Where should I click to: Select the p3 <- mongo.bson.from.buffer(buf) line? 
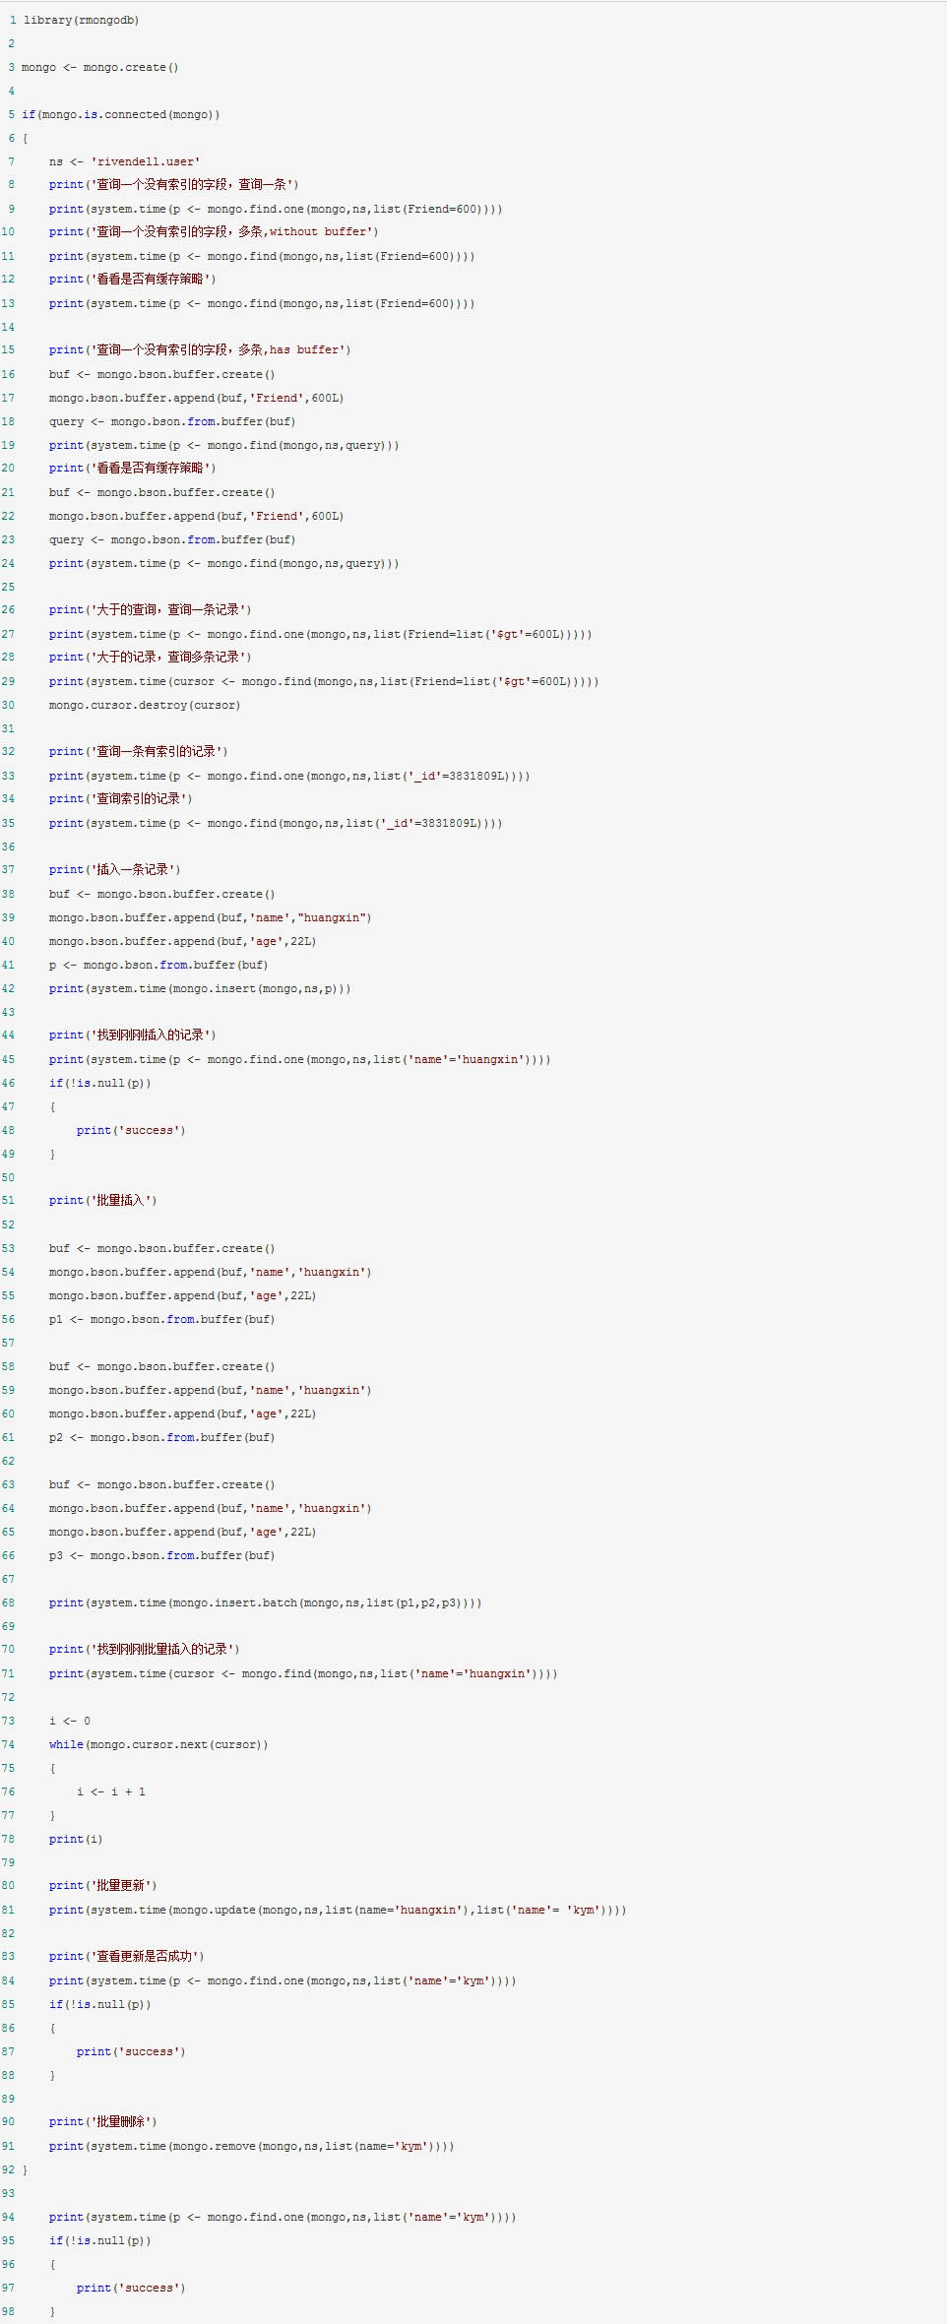tap(162, 1555)
